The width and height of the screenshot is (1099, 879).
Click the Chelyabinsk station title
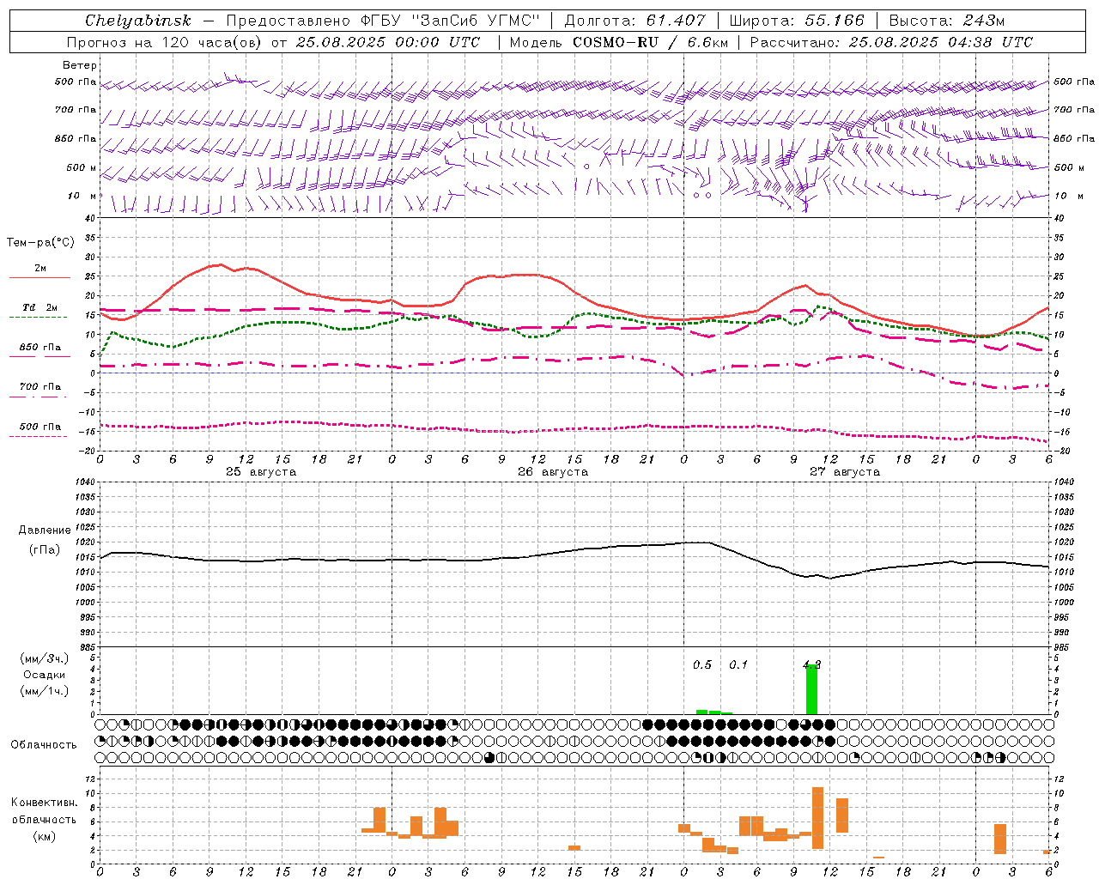[138, 21]
